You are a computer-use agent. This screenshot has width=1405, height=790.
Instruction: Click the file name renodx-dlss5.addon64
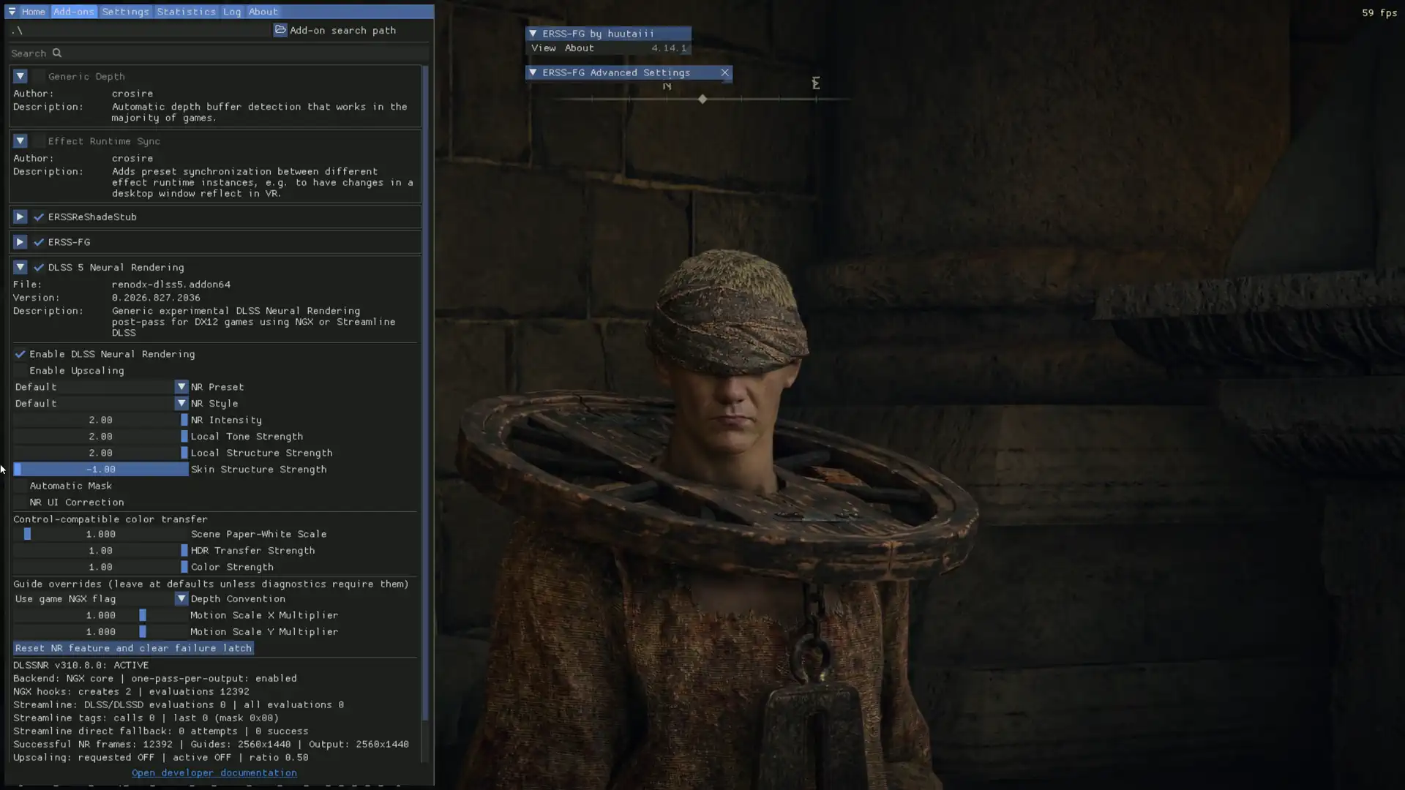171,285
